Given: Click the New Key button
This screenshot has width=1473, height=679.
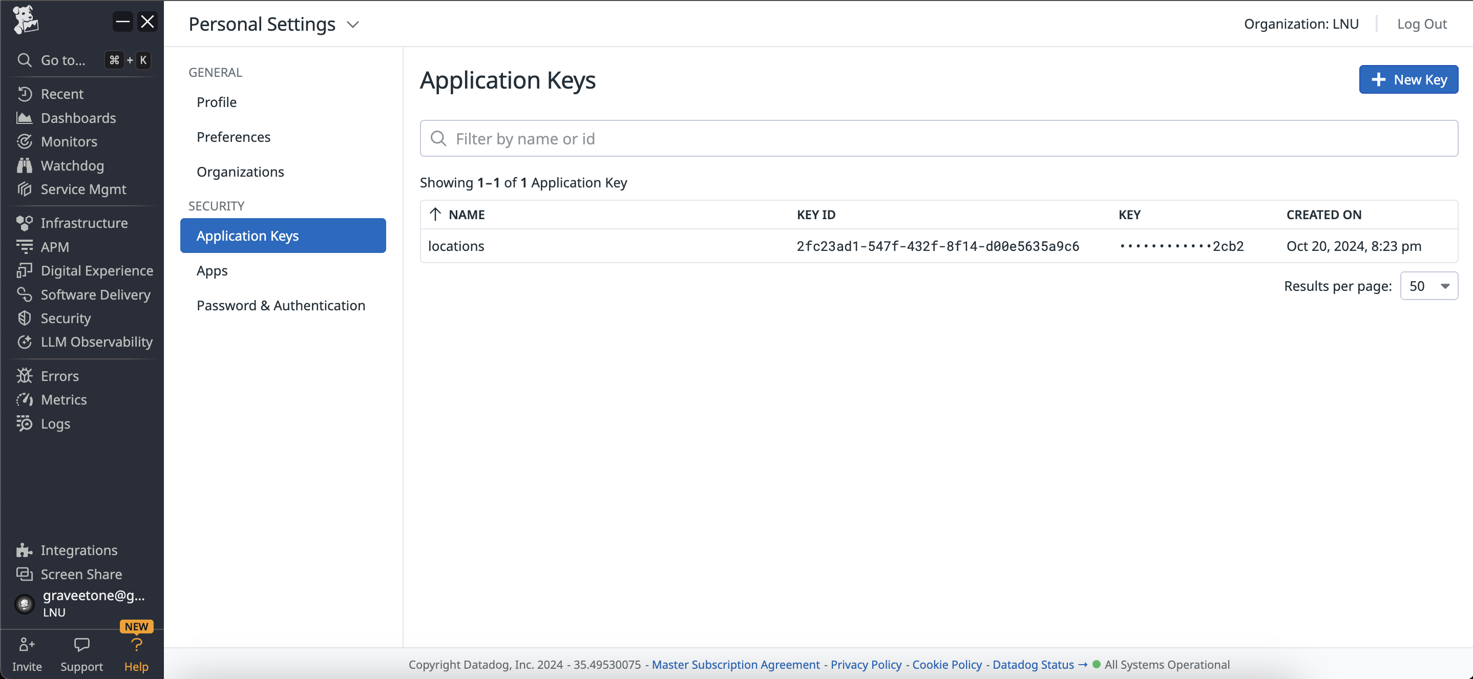Looking at the screenshot, I should pos(1408,79).
